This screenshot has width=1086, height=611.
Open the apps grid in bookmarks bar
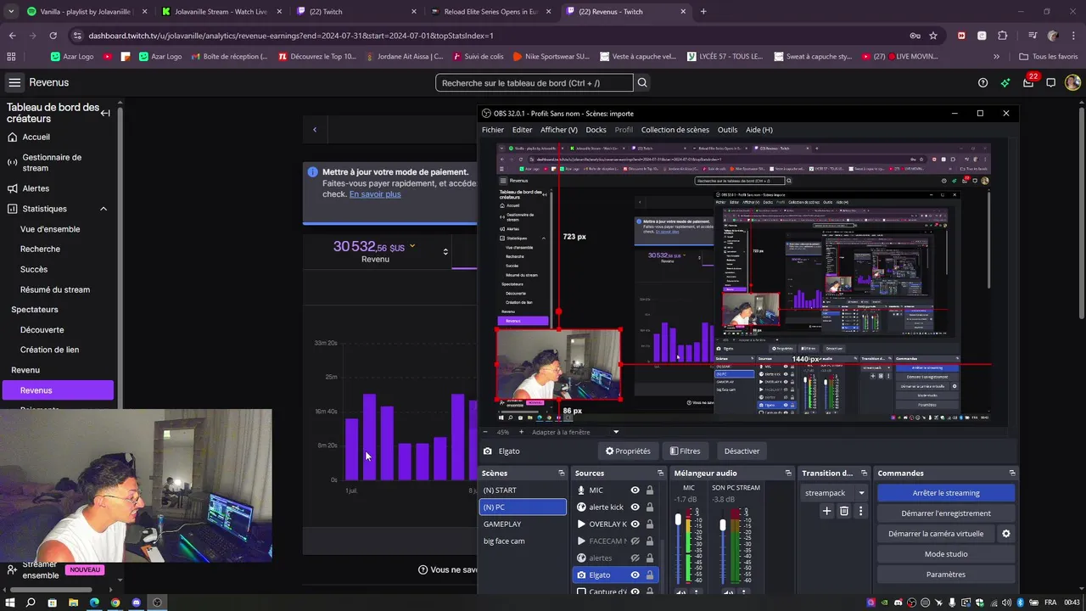[x=11, y=57]
